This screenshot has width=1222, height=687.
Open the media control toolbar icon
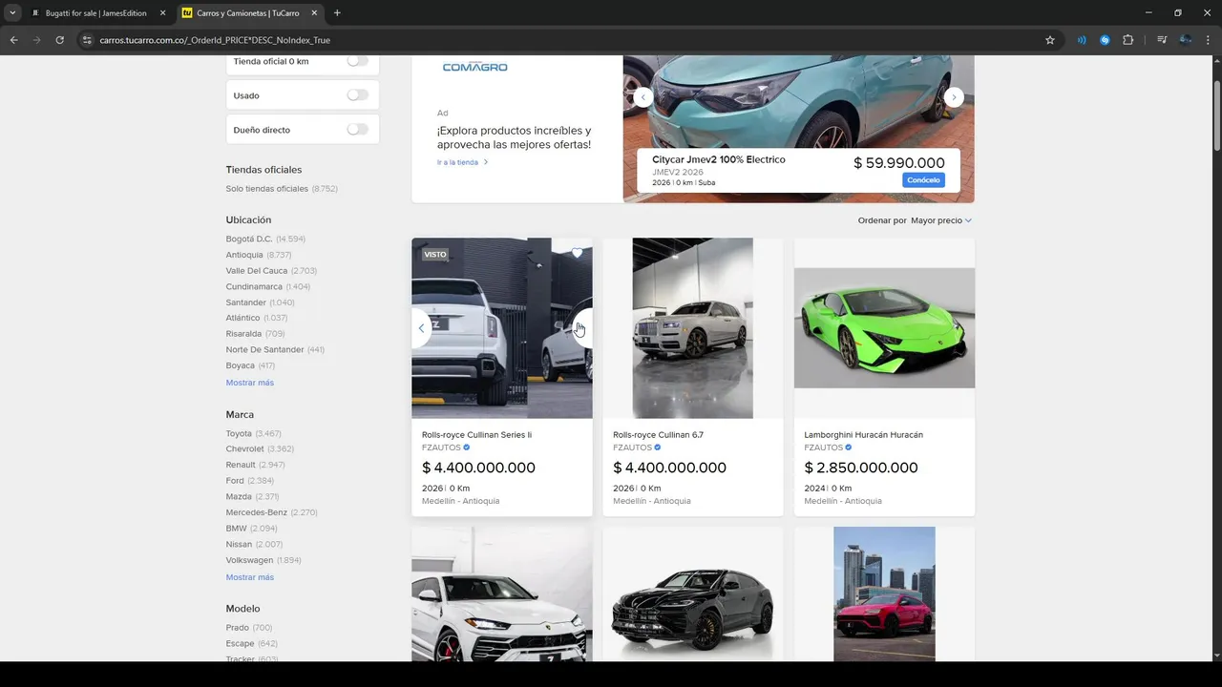click(1162, 40)
